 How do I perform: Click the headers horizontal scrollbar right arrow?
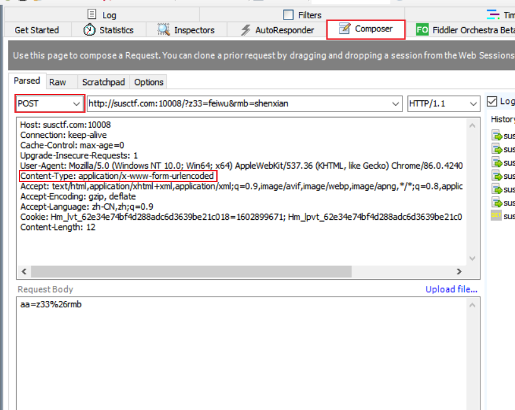point(459,271)
